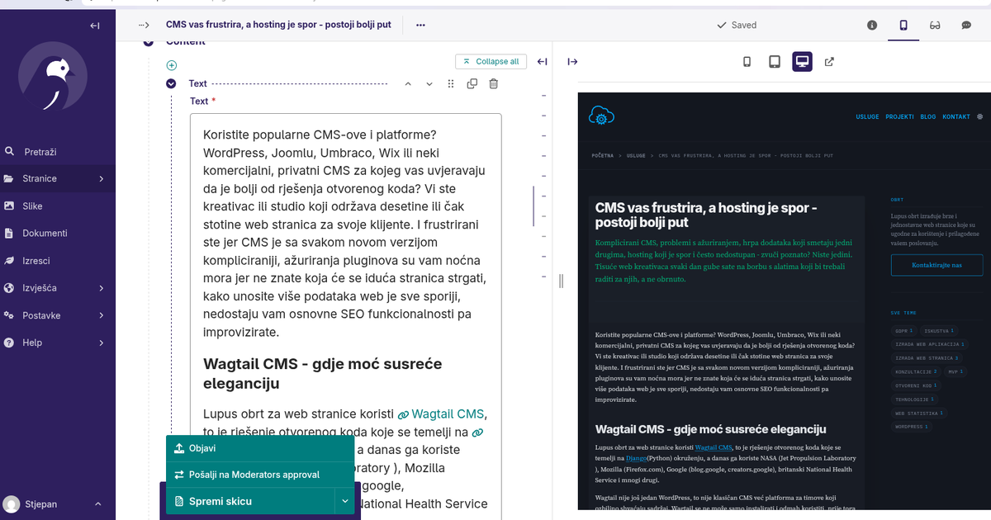991x520 pixels.
Task: Click inside the Text rich text editor
Action: pos(346,316)
